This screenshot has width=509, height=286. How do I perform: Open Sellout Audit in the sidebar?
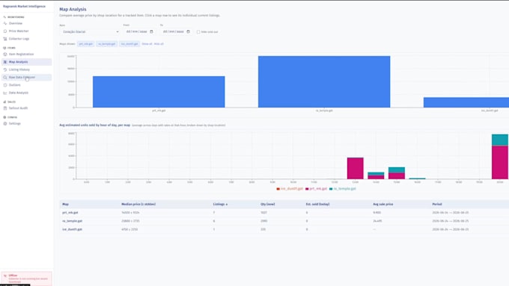click(26, 108)
